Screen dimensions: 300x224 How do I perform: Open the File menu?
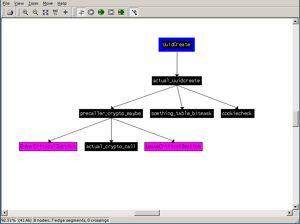(6, 3)
